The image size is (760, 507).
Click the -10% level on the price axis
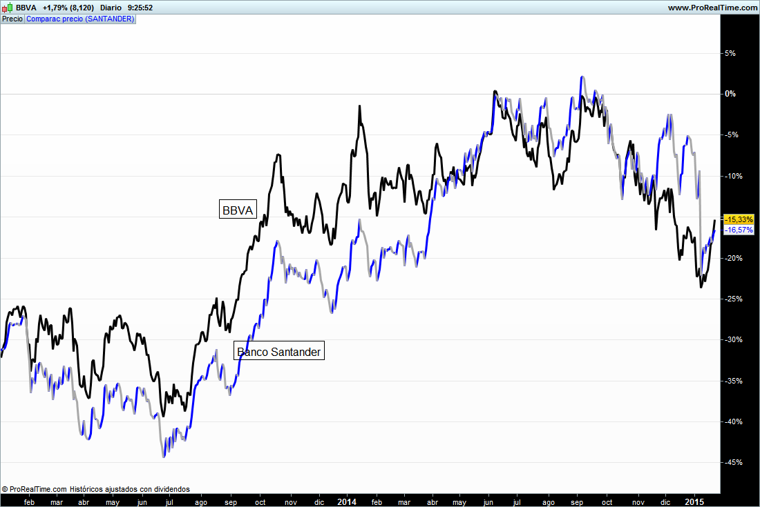point(733,176)
